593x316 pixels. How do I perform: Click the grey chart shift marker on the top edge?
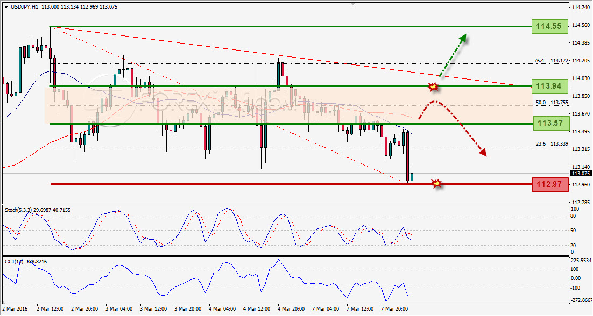[x=352, y=4]
